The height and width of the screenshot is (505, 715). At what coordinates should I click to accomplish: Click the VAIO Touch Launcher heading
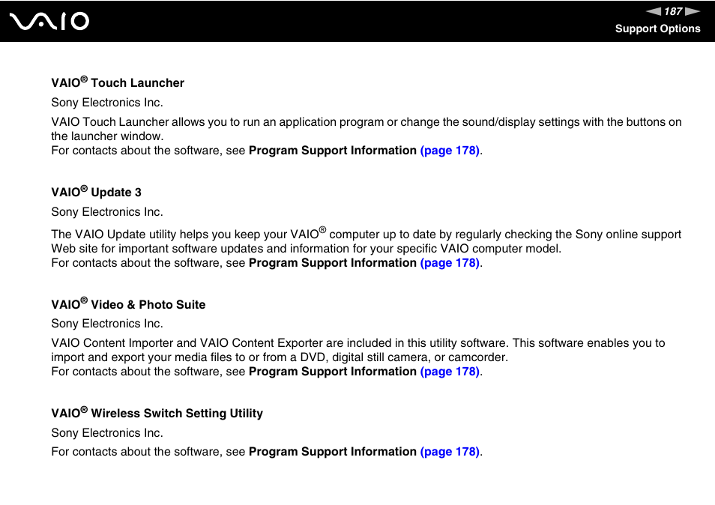pyautogui.click(x=118, y=82)
